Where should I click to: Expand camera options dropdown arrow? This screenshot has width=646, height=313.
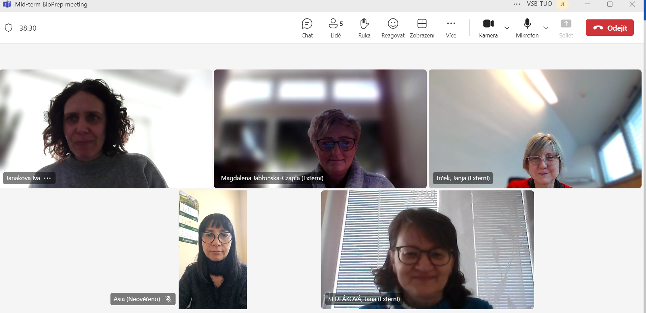[507, 28]
